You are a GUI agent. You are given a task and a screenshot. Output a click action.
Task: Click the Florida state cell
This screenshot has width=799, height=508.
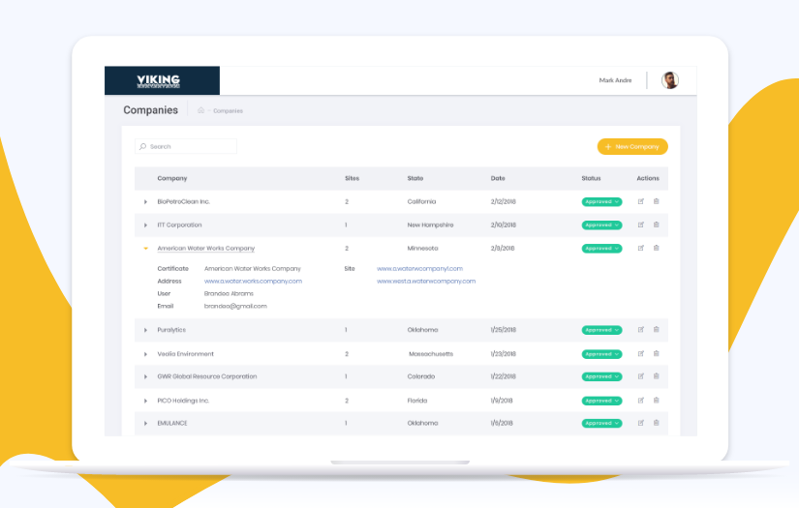[x=417, y=401]
